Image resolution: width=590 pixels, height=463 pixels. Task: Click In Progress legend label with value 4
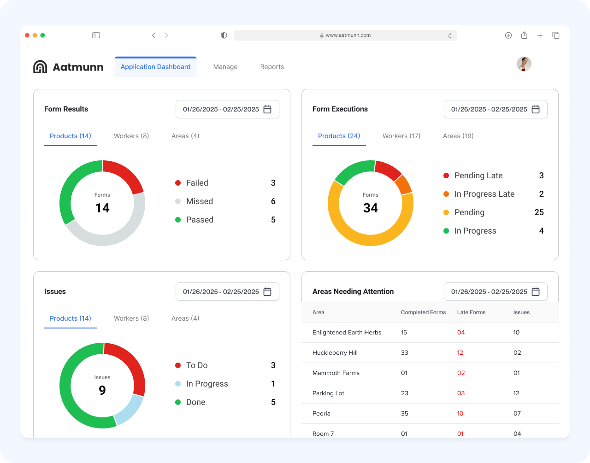(475, 231)
